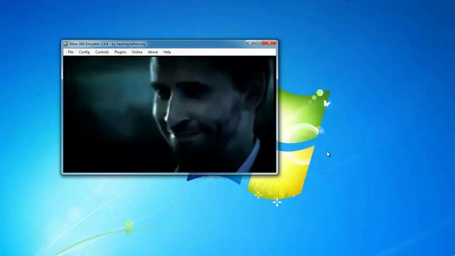Click the Xbox 360 Emulator title bar icon
This screenshot has width=455, height=256.
point(66,44)
